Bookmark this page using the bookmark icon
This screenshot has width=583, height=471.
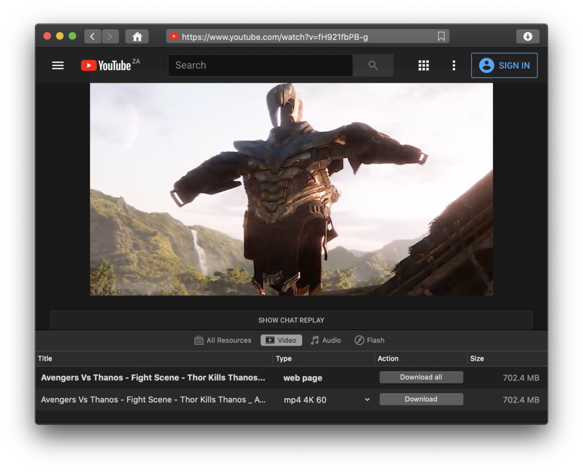click(x=441, y=36)
